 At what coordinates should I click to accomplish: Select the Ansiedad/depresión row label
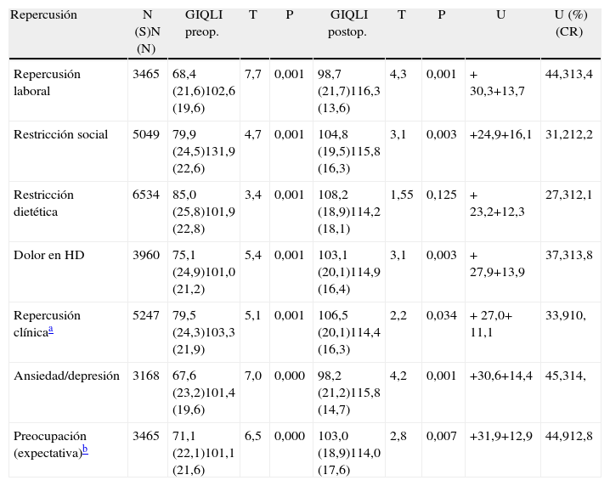(x=66, y=375)
